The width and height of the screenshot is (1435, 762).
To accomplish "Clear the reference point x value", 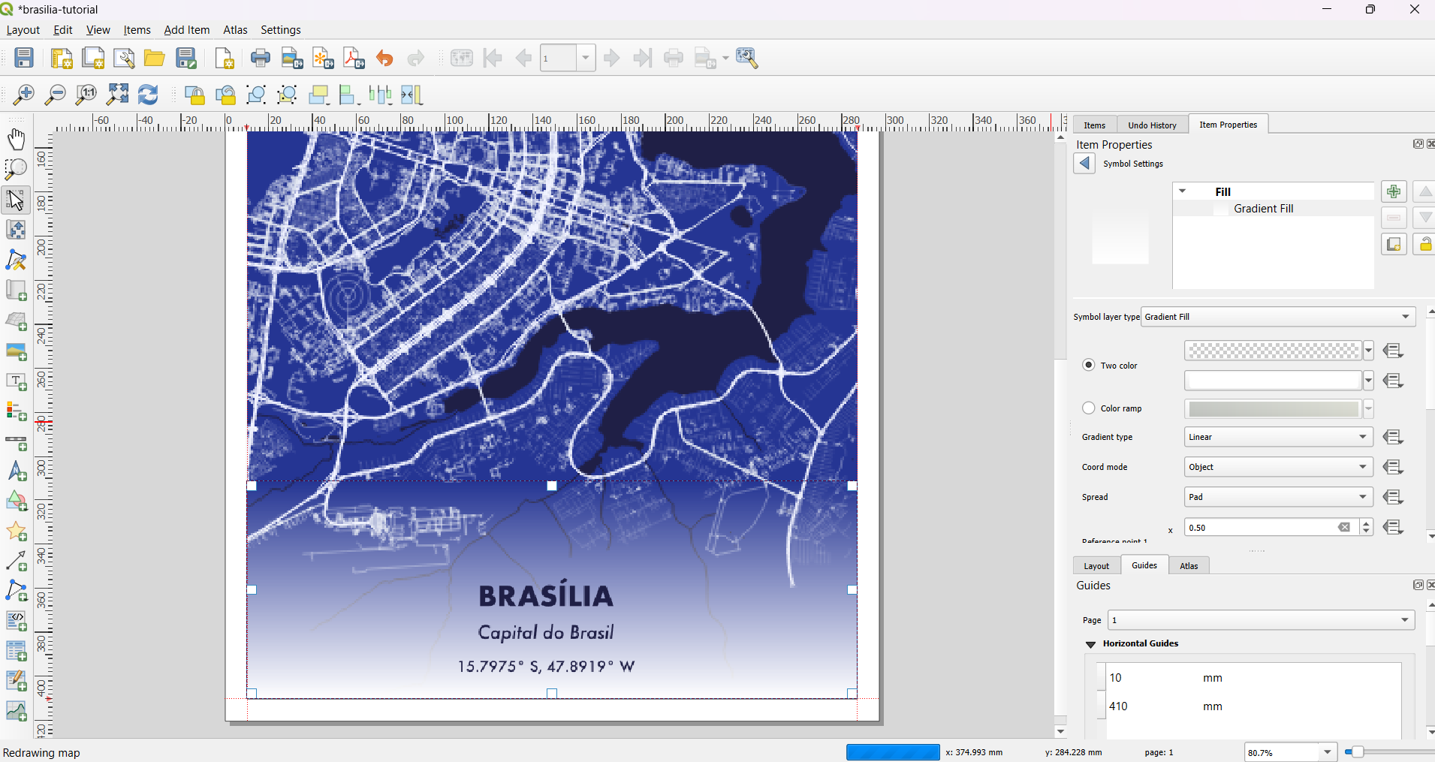I will [1344, 528].
